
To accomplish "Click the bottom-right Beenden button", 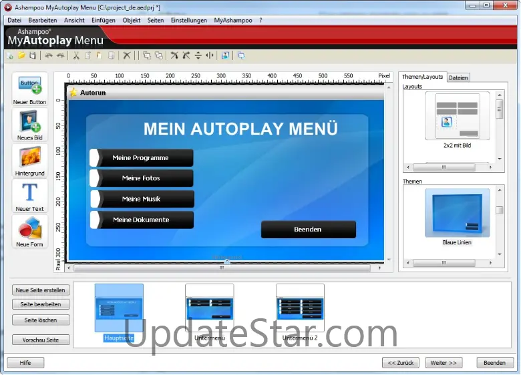I will [x=495, y=363].
